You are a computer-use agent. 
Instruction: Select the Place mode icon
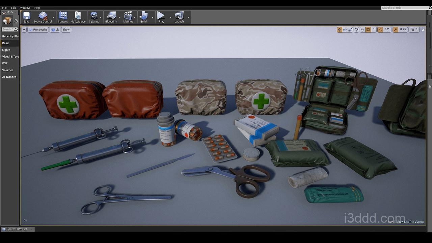click(x=7, y=21)
